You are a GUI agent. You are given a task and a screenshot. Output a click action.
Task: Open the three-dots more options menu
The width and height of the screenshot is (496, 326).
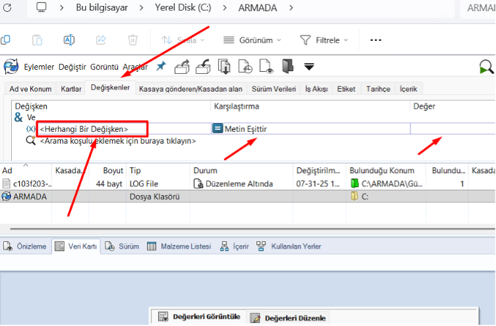(x=375, y=40)
